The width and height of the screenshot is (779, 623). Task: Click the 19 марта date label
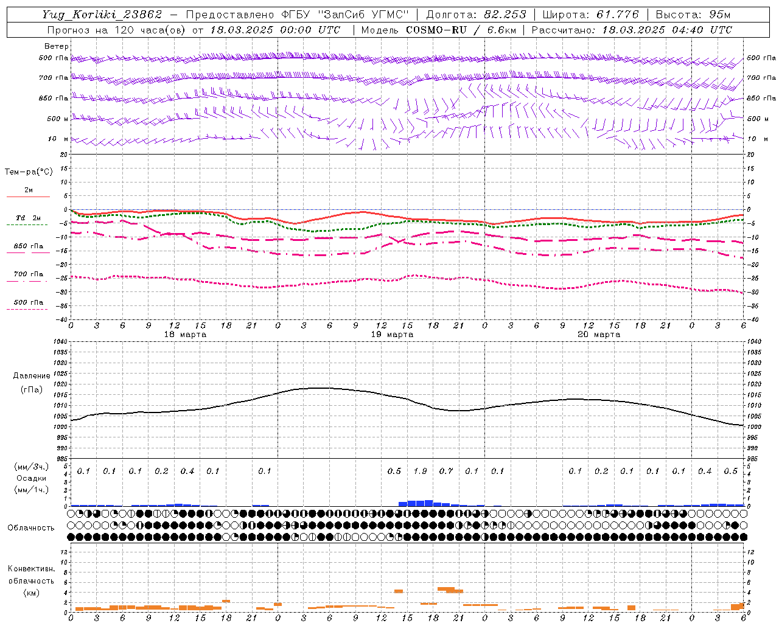tap(392, 335)
